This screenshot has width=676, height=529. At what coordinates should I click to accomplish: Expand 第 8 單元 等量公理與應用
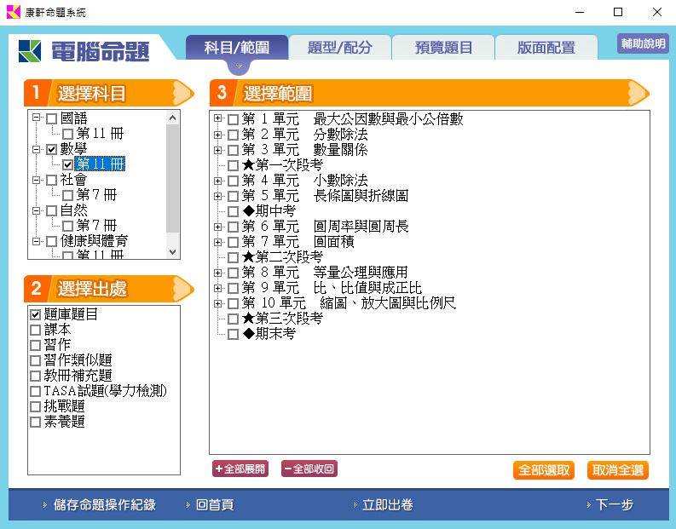[217, 273]
